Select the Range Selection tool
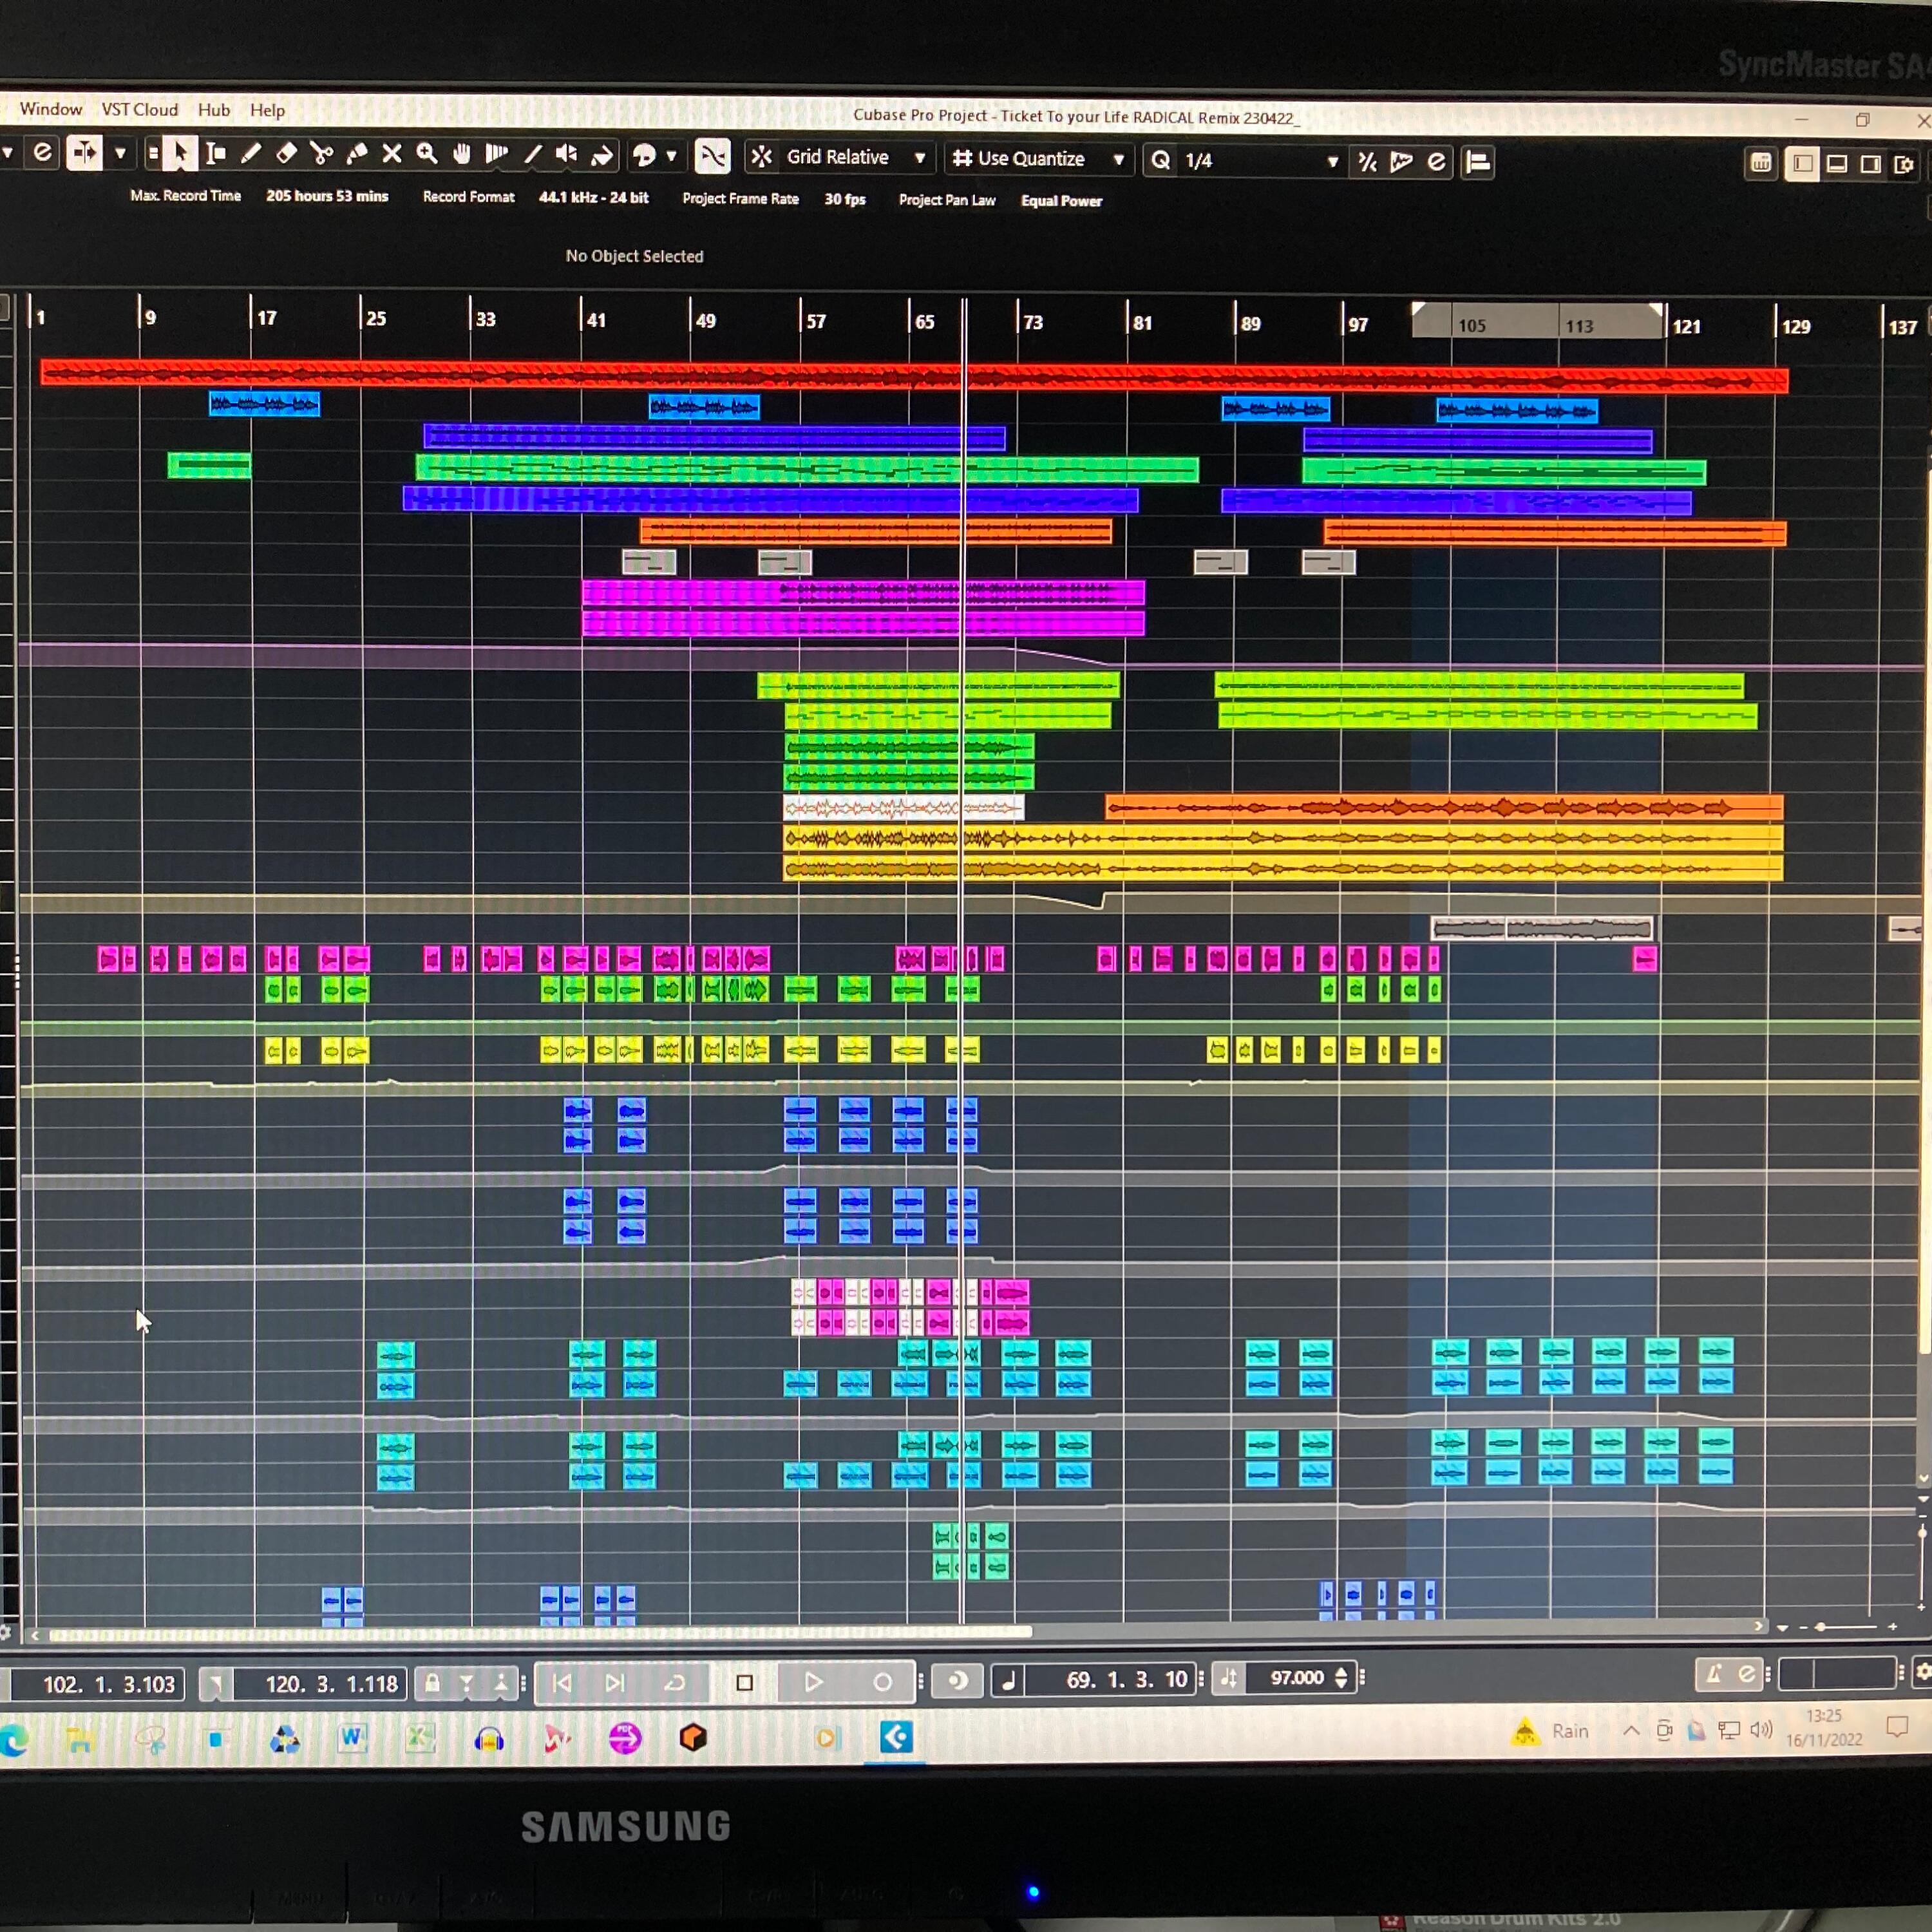This screenshot has width=1932, height=1932. 215,153
